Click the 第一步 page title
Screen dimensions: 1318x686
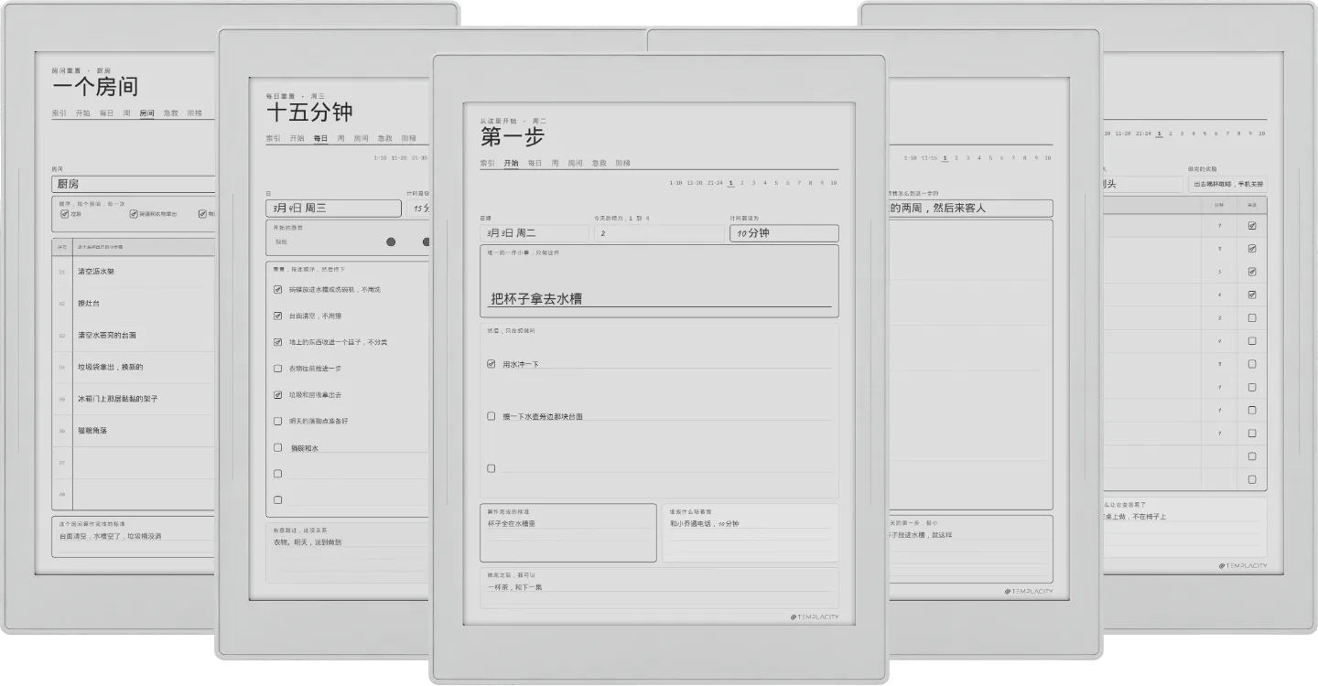click(513, 138)
